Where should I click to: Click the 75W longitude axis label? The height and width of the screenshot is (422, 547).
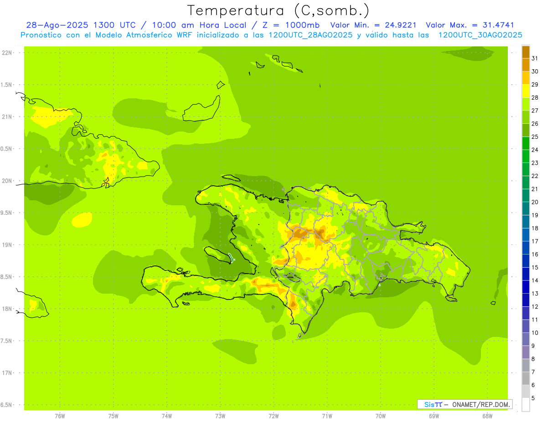click(114, 416)
